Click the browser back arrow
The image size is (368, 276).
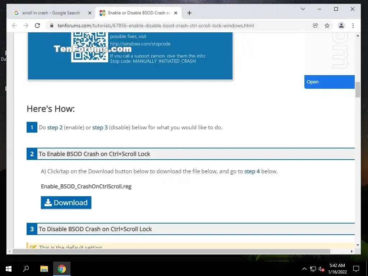(14, 26)
